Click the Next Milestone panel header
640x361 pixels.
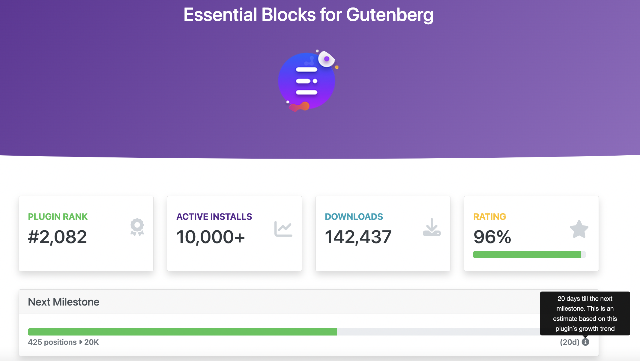pyautogui.click(x=64, y=302)
